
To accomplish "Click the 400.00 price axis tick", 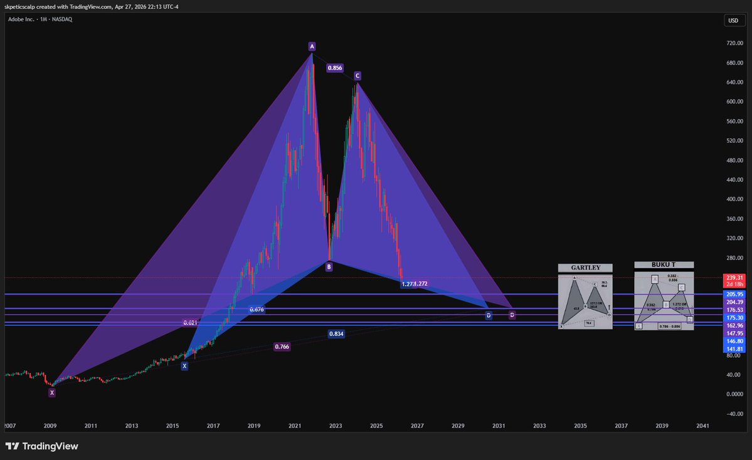I will tap(734, 199).
